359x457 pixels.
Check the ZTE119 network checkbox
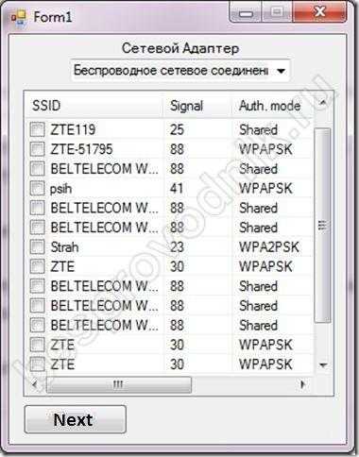tap(37, 129)
